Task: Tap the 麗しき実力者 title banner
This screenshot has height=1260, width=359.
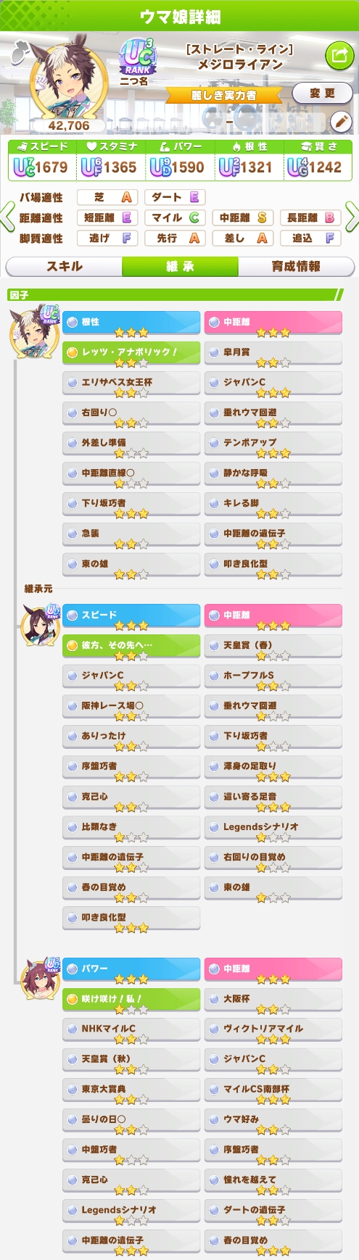Action: tap(223, 95)
